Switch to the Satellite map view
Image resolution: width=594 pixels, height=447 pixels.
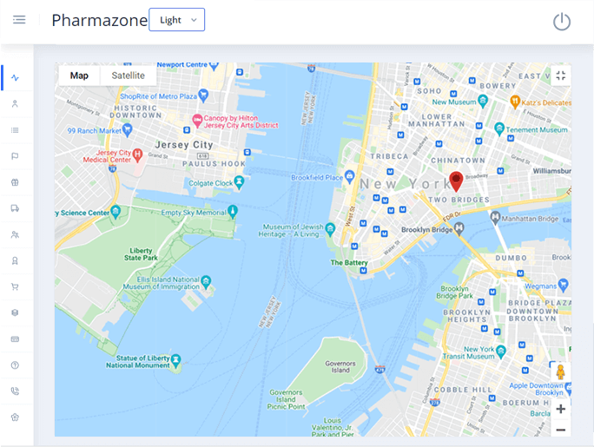pyautogui.click(x=128, y=76)
